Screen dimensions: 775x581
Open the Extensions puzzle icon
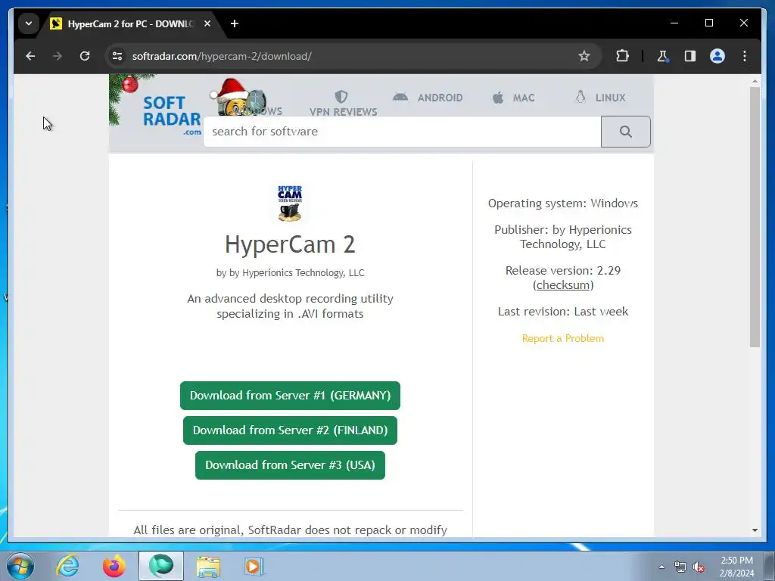(622, 56)
